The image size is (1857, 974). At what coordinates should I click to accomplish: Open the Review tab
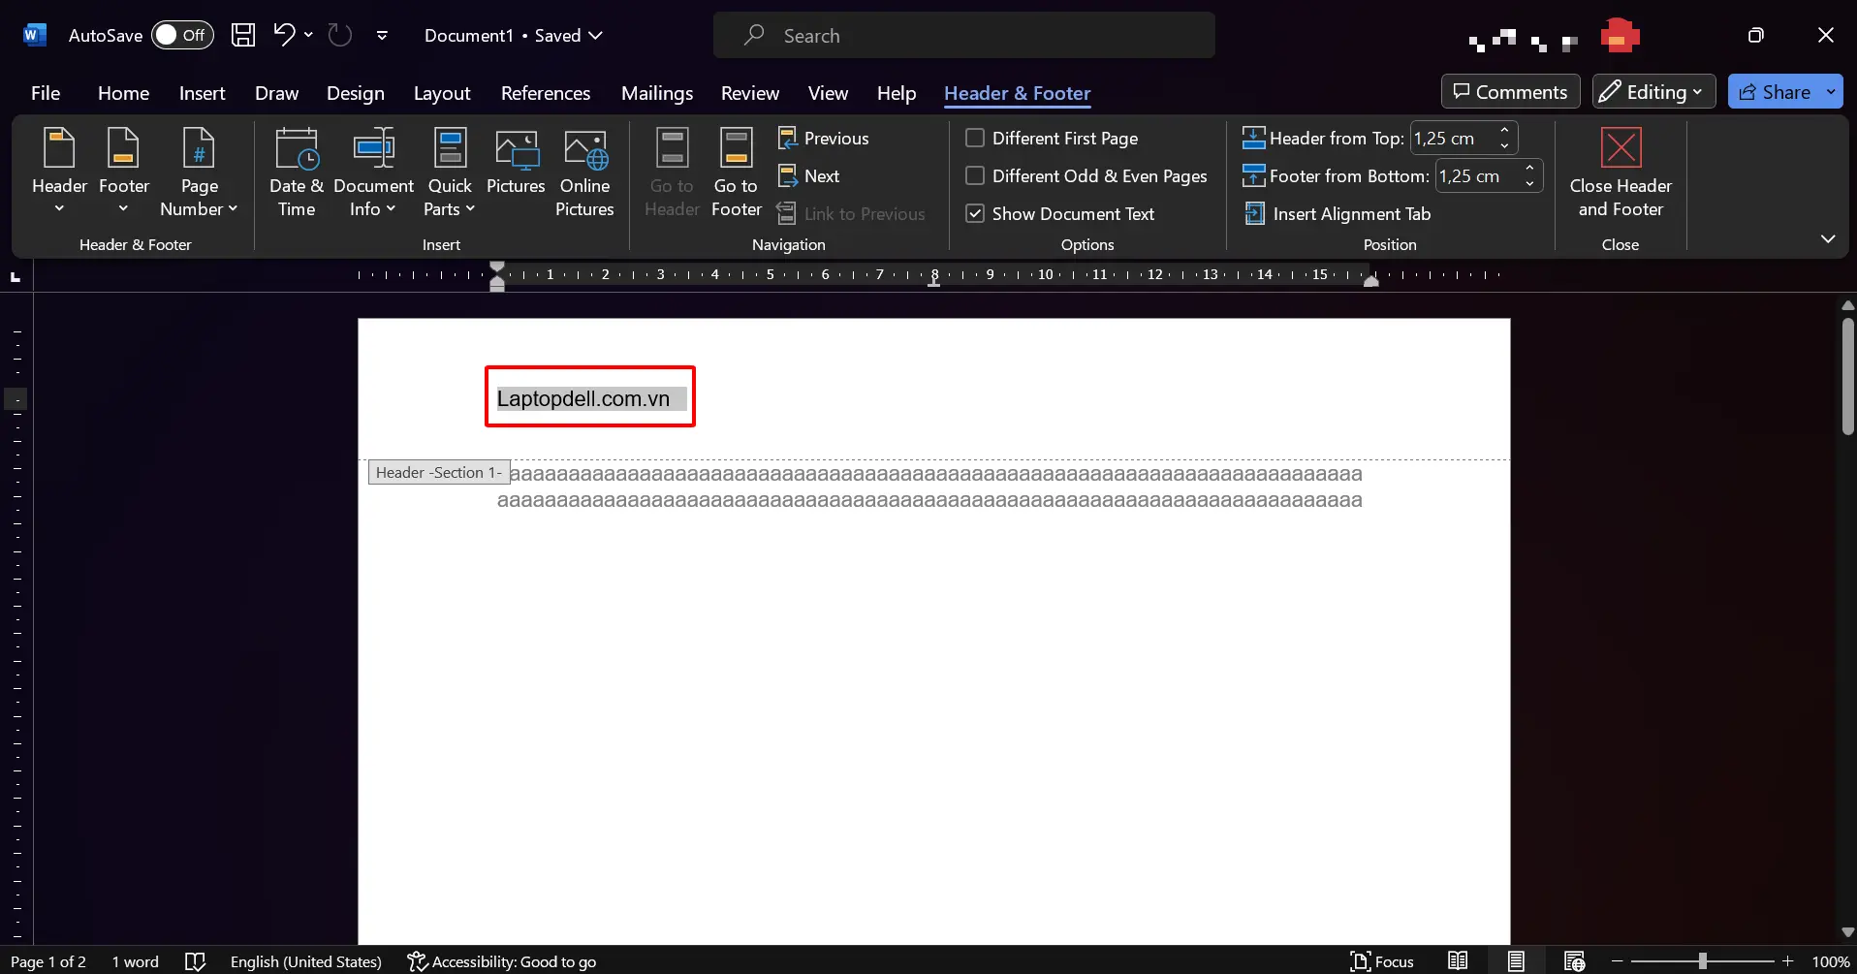point(749,93)
